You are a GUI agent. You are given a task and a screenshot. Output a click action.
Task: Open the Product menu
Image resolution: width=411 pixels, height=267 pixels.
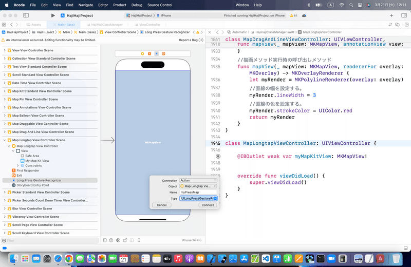[120, 5]
